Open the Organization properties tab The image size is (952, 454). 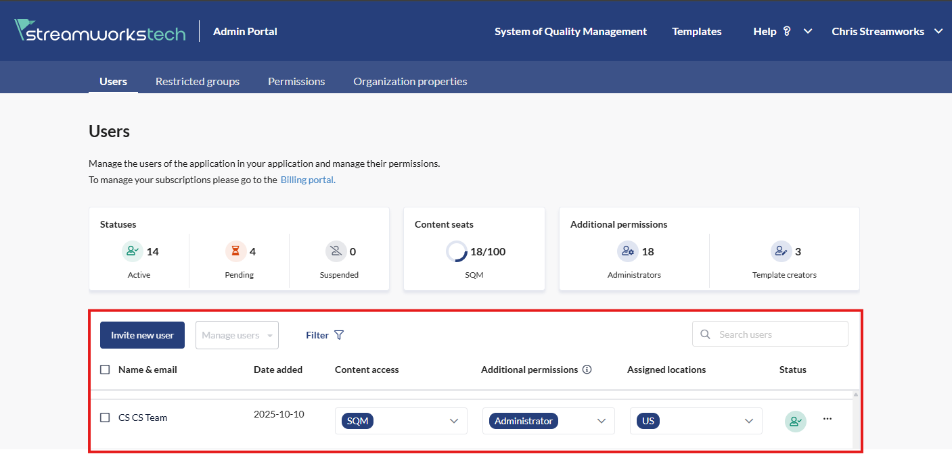(410, 81)
